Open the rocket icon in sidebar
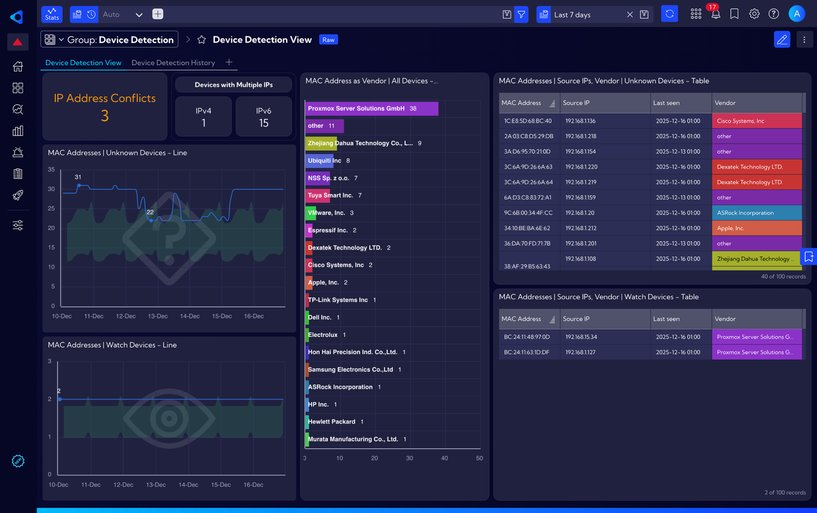 (x=18, y=195)
